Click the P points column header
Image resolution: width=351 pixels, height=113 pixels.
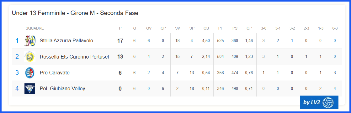[x=120, y=28]
